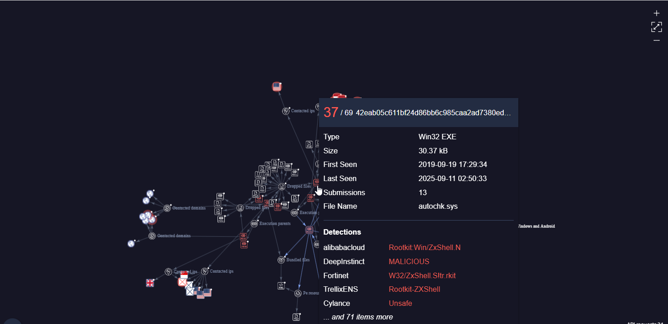This screenshot has width=668, height=324.
Task: Click the file hash text in tooltip header
Action: click(433, 113)
